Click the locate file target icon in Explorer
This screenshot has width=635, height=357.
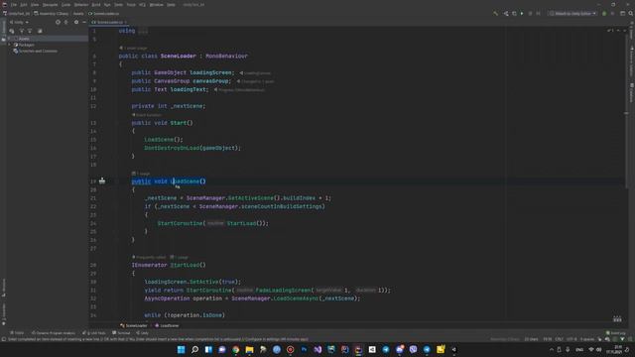(58, 22)
